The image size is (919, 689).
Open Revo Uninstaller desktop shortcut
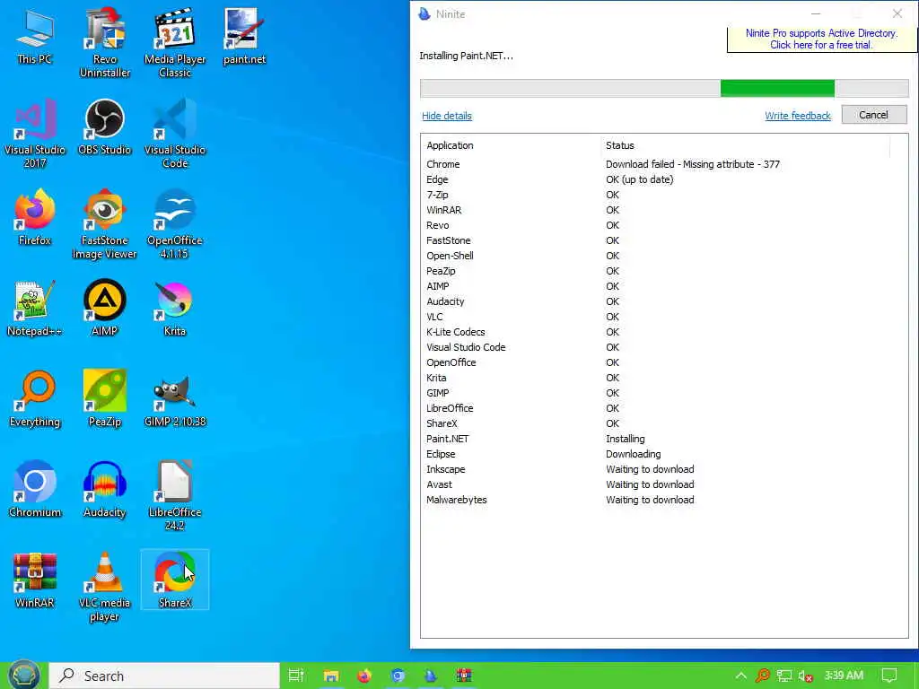[105, 42]
